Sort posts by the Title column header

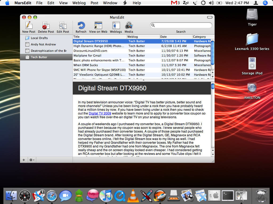click(100, 37)
